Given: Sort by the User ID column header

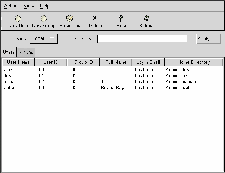Looking at the screenshot, I should coord(51,62).
